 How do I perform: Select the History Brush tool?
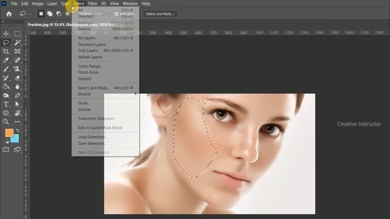click(6, 78)
